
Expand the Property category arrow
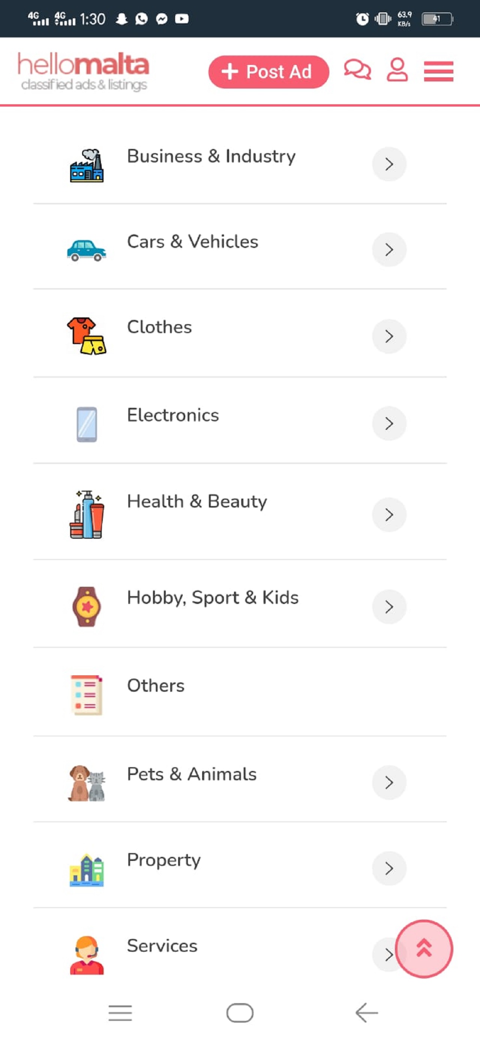click(388, 868)
